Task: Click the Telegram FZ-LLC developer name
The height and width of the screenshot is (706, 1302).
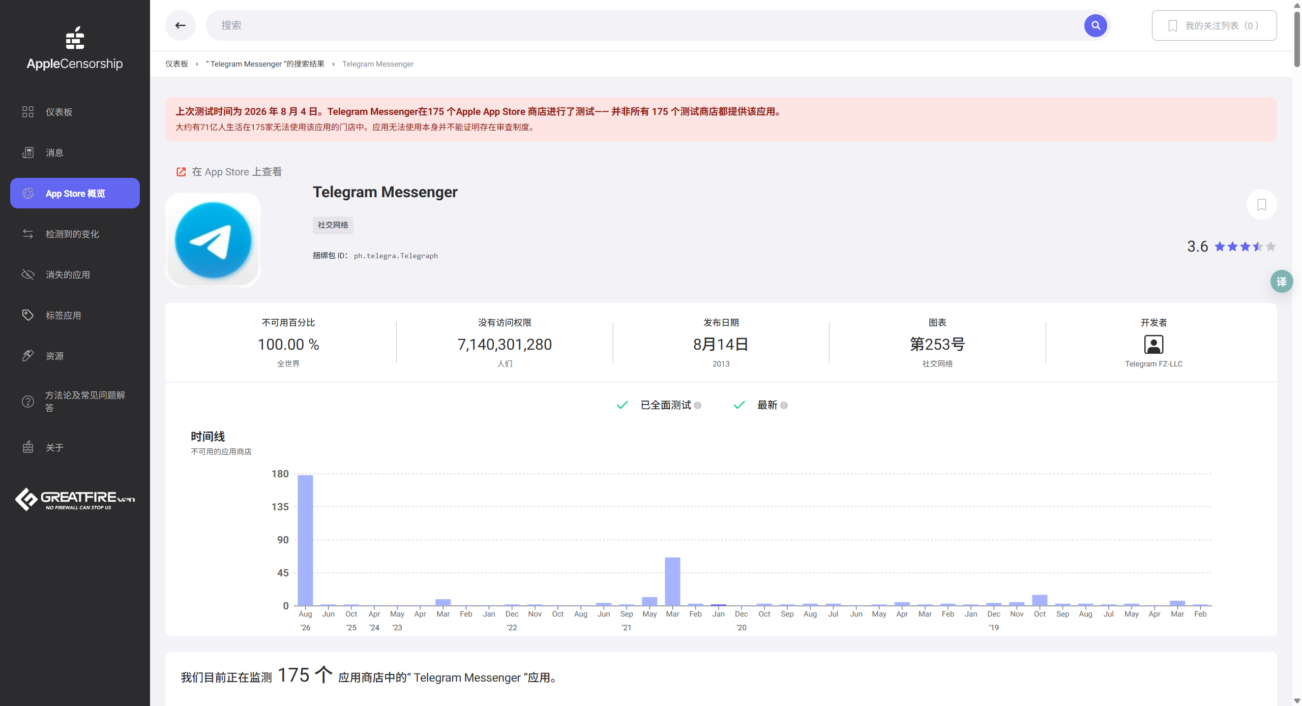Action: (x=1154, y=364)
